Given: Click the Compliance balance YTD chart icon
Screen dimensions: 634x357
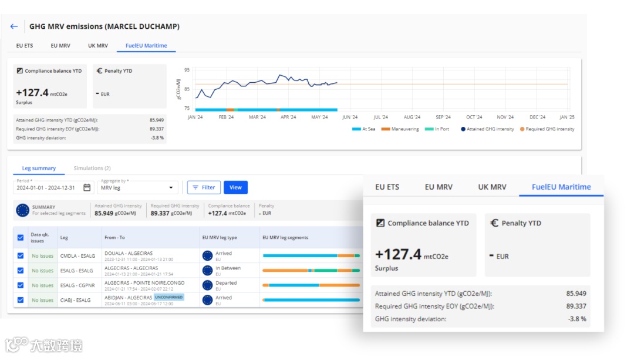Looking at the screenshot, I should 19,70.
